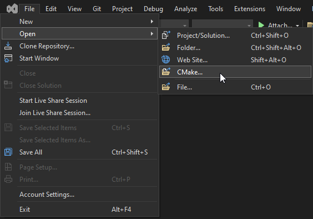Click the Visual Studio logo icon
Image resolution: width=313 pixels, height=219 pixels.
12,9
